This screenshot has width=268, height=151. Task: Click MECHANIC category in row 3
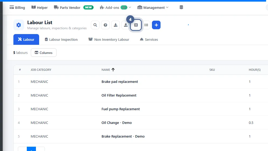(x=39, y=109)
